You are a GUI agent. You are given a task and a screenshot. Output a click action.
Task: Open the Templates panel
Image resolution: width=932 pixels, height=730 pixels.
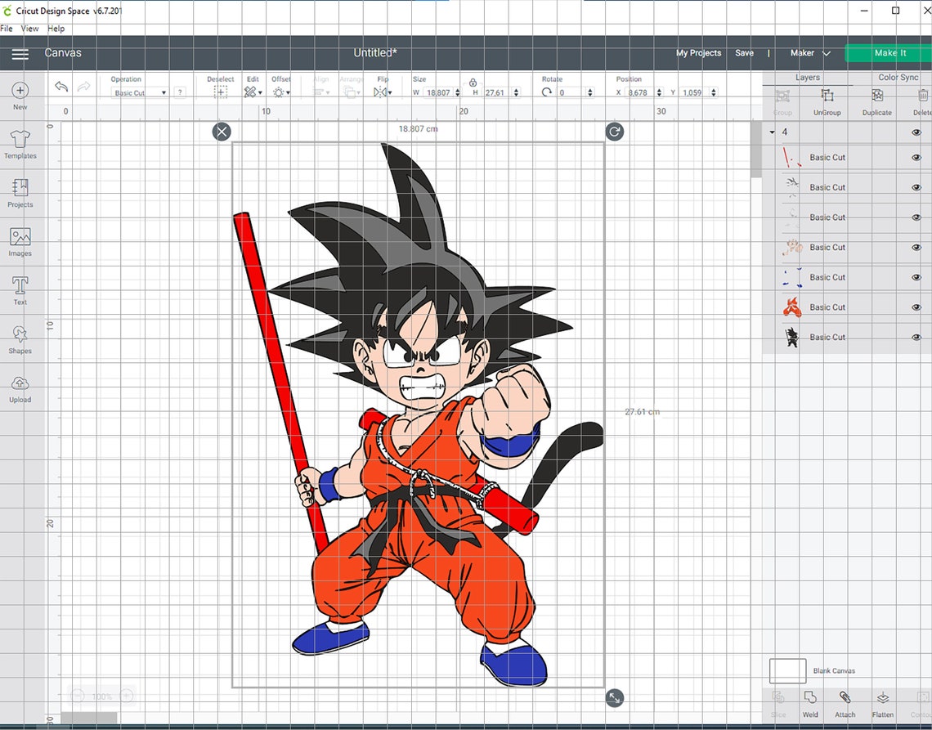[20, 139]
